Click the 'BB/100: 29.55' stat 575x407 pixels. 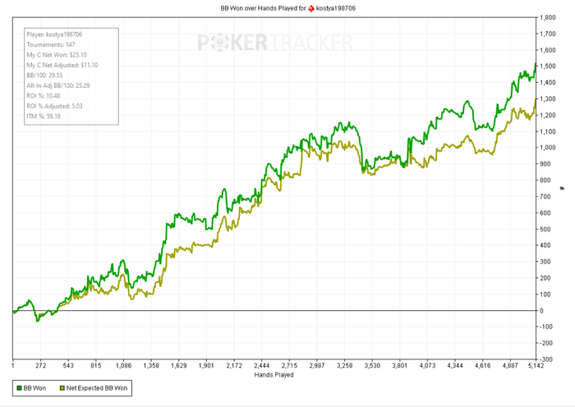[44, 75]
